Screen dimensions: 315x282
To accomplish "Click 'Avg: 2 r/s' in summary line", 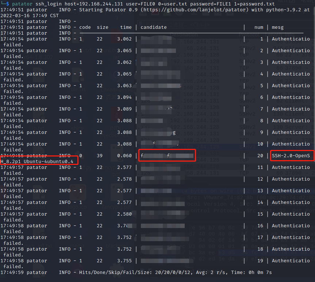I will (210, 273).
